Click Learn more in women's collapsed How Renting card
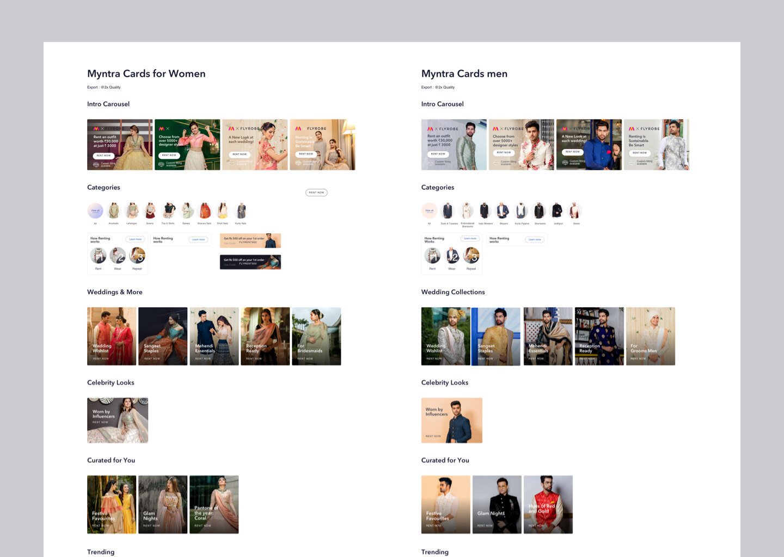The image size is (784, 557). click(x=199, y=239)
